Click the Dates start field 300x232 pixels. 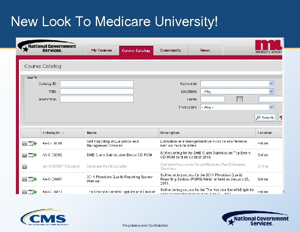(212, 99)
